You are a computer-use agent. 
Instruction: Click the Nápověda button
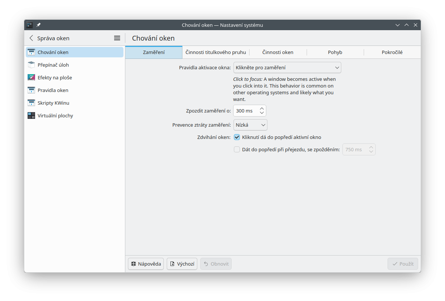point(146,264)
